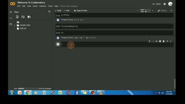This screenshot has height=104, width=185.
Task: Open the File menu
Action: [19, 6]
